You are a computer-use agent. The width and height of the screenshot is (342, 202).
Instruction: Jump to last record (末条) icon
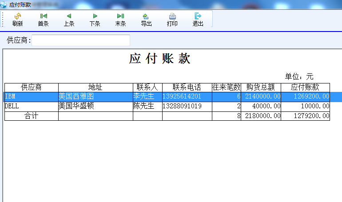120,16
